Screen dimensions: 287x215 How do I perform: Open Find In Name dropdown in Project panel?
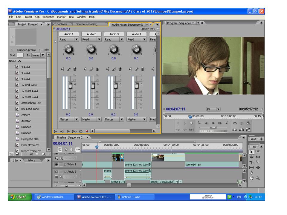(38, 55)
